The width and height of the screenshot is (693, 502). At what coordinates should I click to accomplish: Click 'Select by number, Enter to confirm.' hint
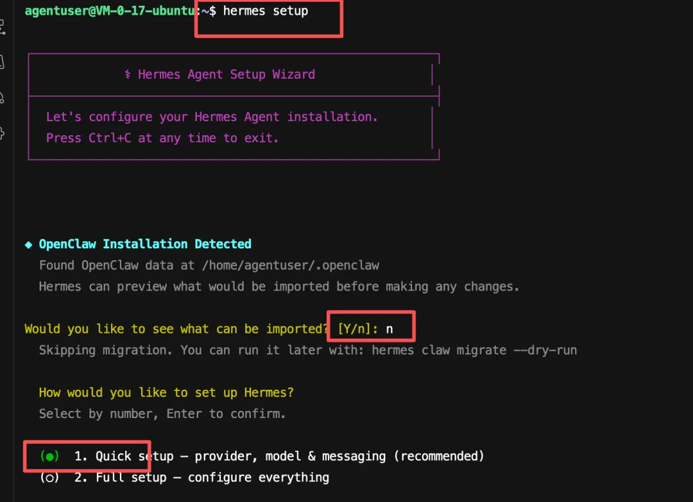point(162,414)
